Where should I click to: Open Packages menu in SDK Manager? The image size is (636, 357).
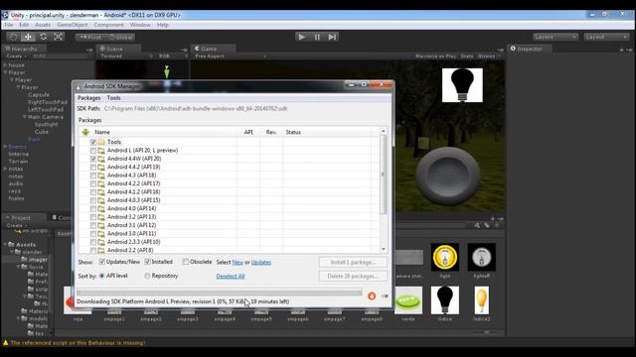point(88,98)
